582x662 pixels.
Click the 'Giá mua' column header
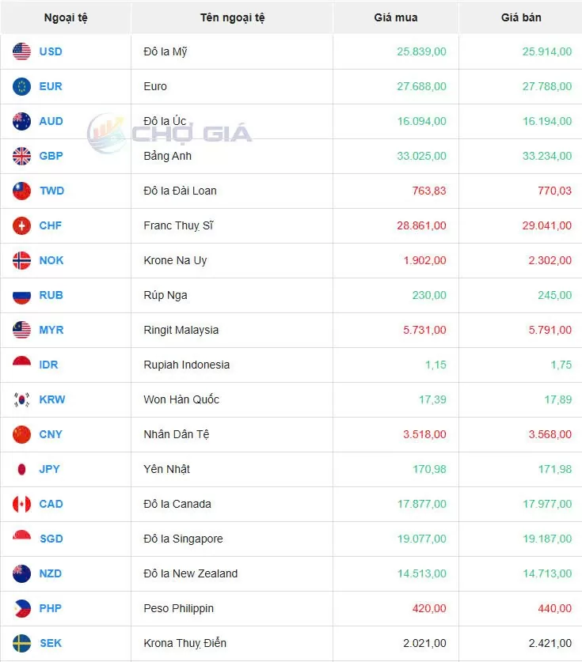click(396, 17)
